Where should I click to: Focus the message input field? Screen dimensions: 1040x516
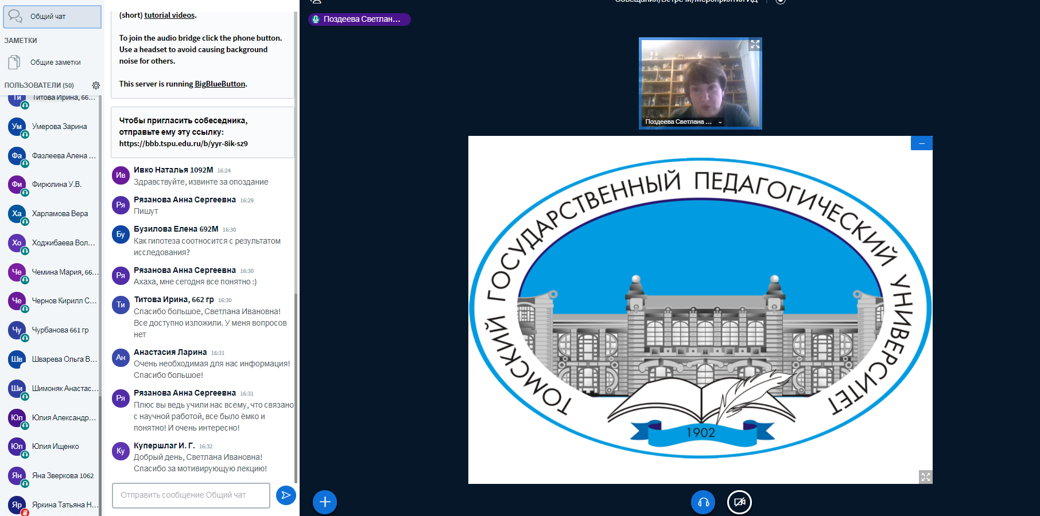pyautogui.click(x=191, y=495)
